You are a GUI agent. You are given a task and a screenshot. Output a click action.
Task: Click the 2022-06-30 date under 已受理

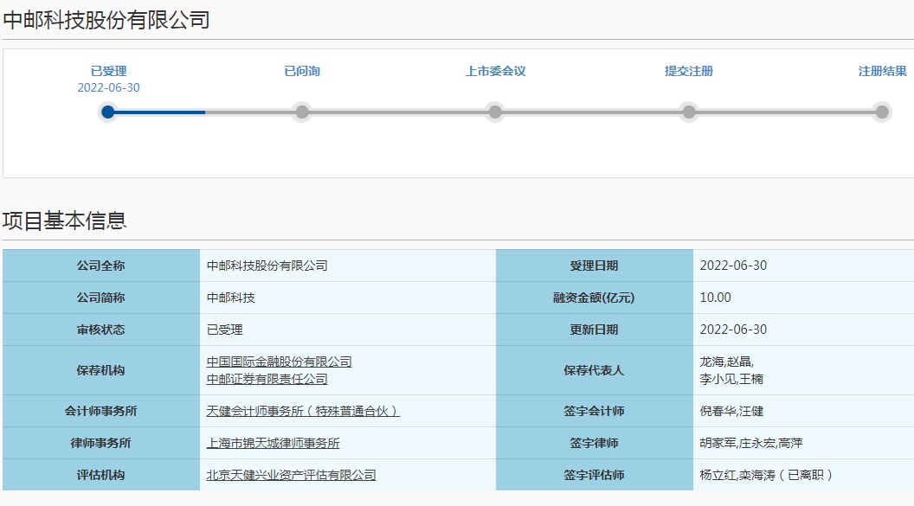coord(108,87)
